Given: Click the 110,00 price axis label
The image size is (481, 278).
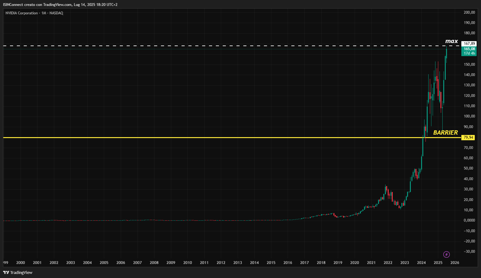Looking at the screenshot, I should [x=469, y=106].
